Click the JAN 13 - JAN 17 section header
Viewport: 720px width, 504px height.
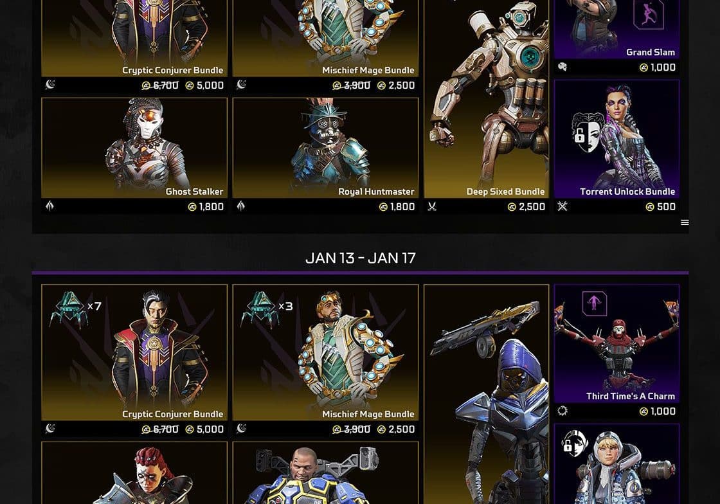point(361,258)
